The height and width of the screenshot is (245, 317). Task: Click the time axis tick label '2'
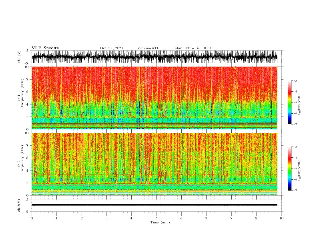[x=82, y=218]
